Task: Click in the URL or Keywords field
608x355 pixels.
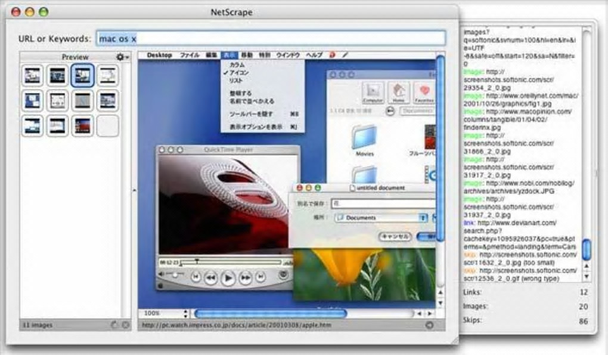Action: (x=271, y=38)
